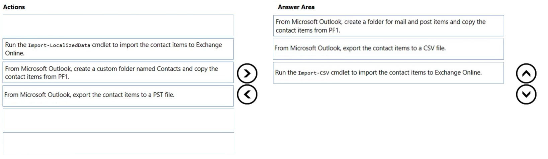
Task: Click the move left arrow button
Action: pyautogui.click(x=247, y=95)
